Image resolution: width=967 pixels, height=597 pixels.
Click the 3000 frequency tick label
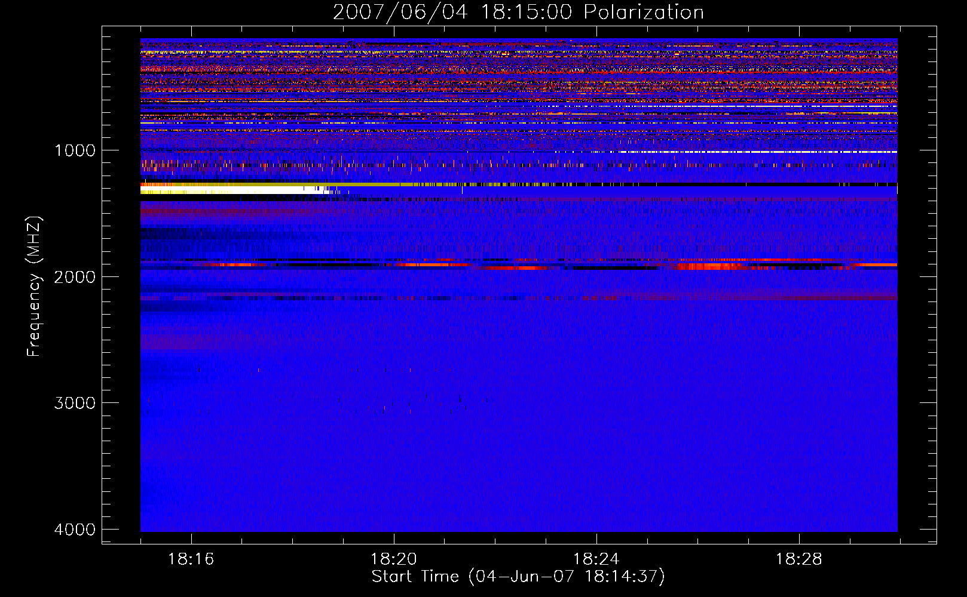pyautogui.click(x=75, y=403)
